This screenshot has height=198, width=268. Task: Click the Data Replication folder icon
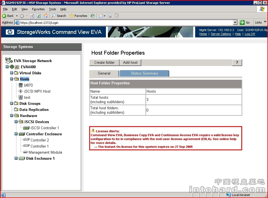pos(16,110)
